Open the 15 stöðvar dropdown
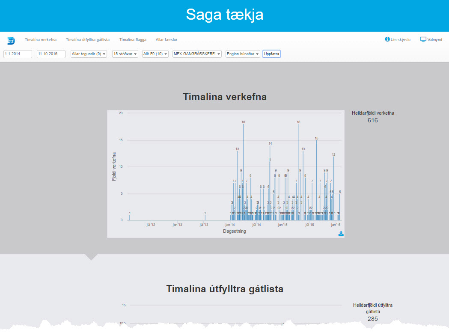 click(x=125, y=54)
